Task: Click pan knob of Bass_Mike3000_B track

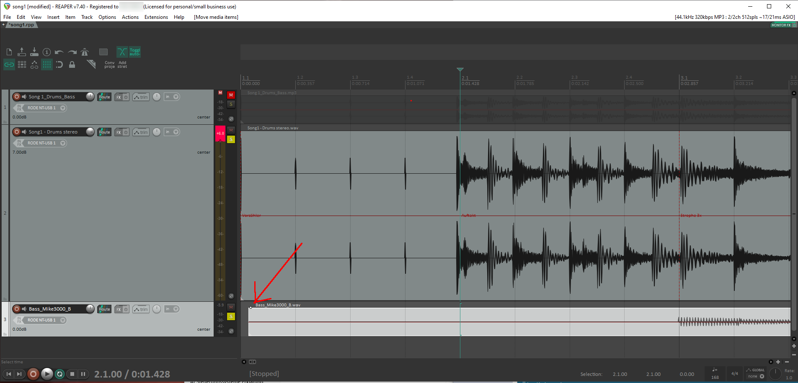Action: click(x=157, y=309)
